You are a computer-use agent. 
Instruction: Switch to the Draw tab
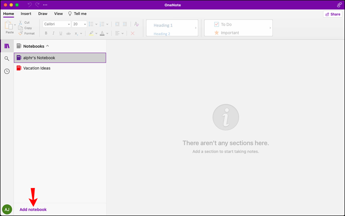[43, 14]
